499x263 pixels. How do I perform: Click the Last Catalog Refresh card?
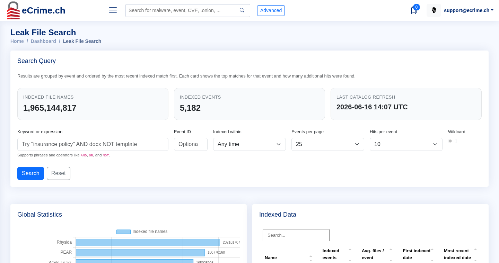406,104
